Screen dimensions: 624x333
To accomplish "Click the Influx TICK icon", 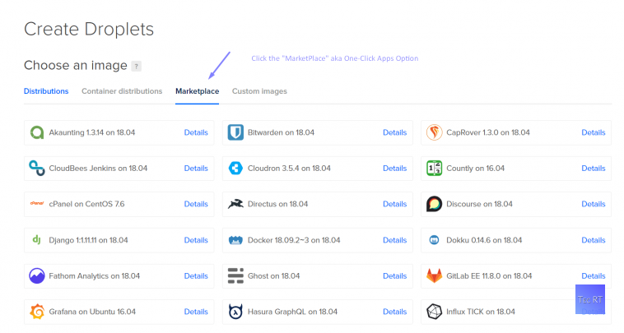I will [x=434, y=312].
